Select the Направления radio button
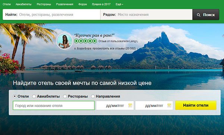 [93, 96]
